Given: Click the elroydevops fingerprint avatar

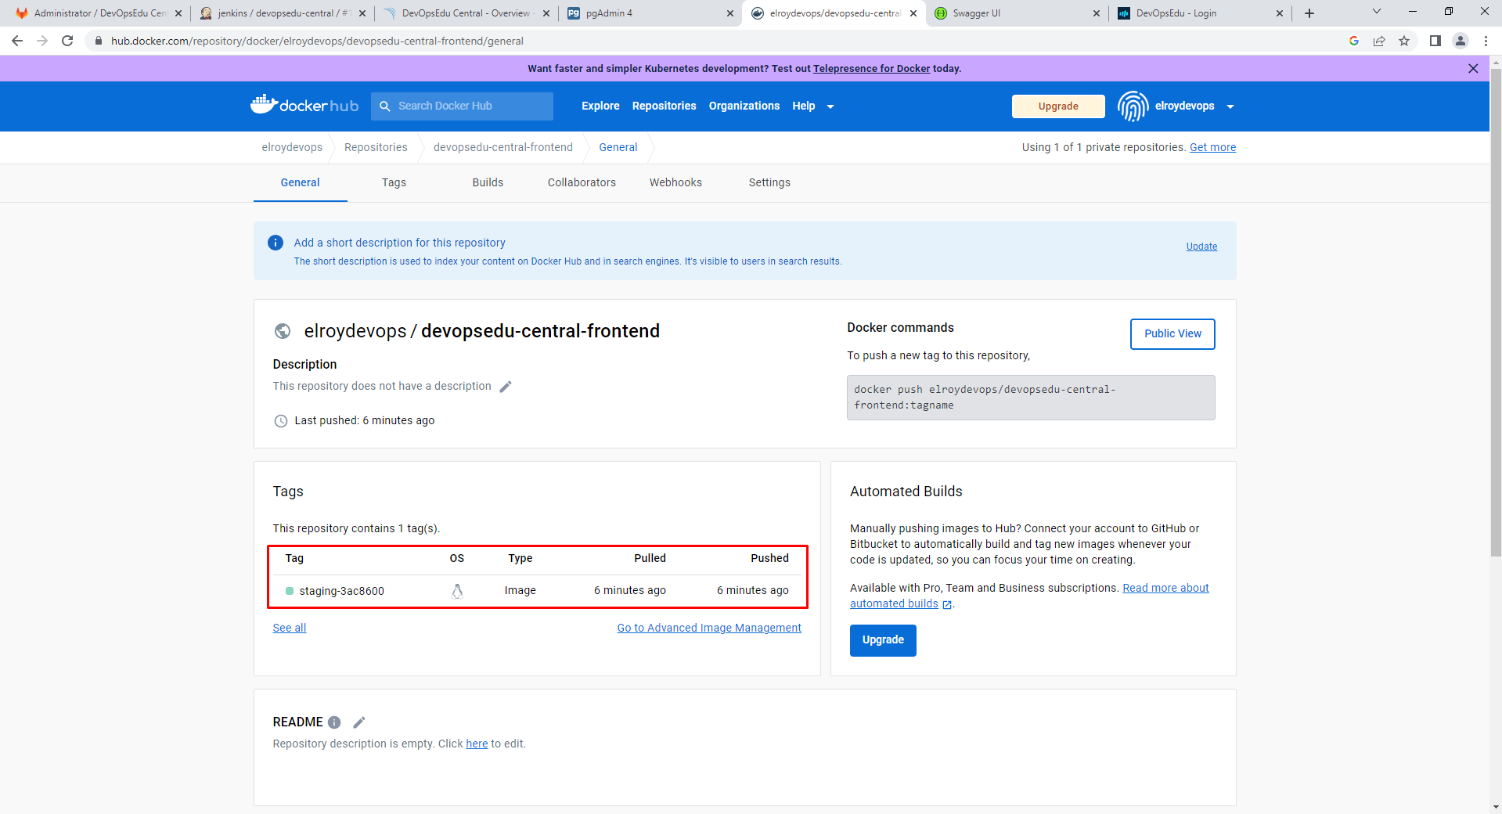Looking at the screenshot, I should point(1133,106).
